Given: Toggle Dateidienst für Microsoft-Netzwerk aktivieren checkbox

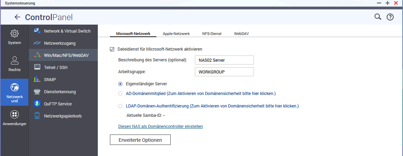Looking at the screenshot, I should coord(112,49).
